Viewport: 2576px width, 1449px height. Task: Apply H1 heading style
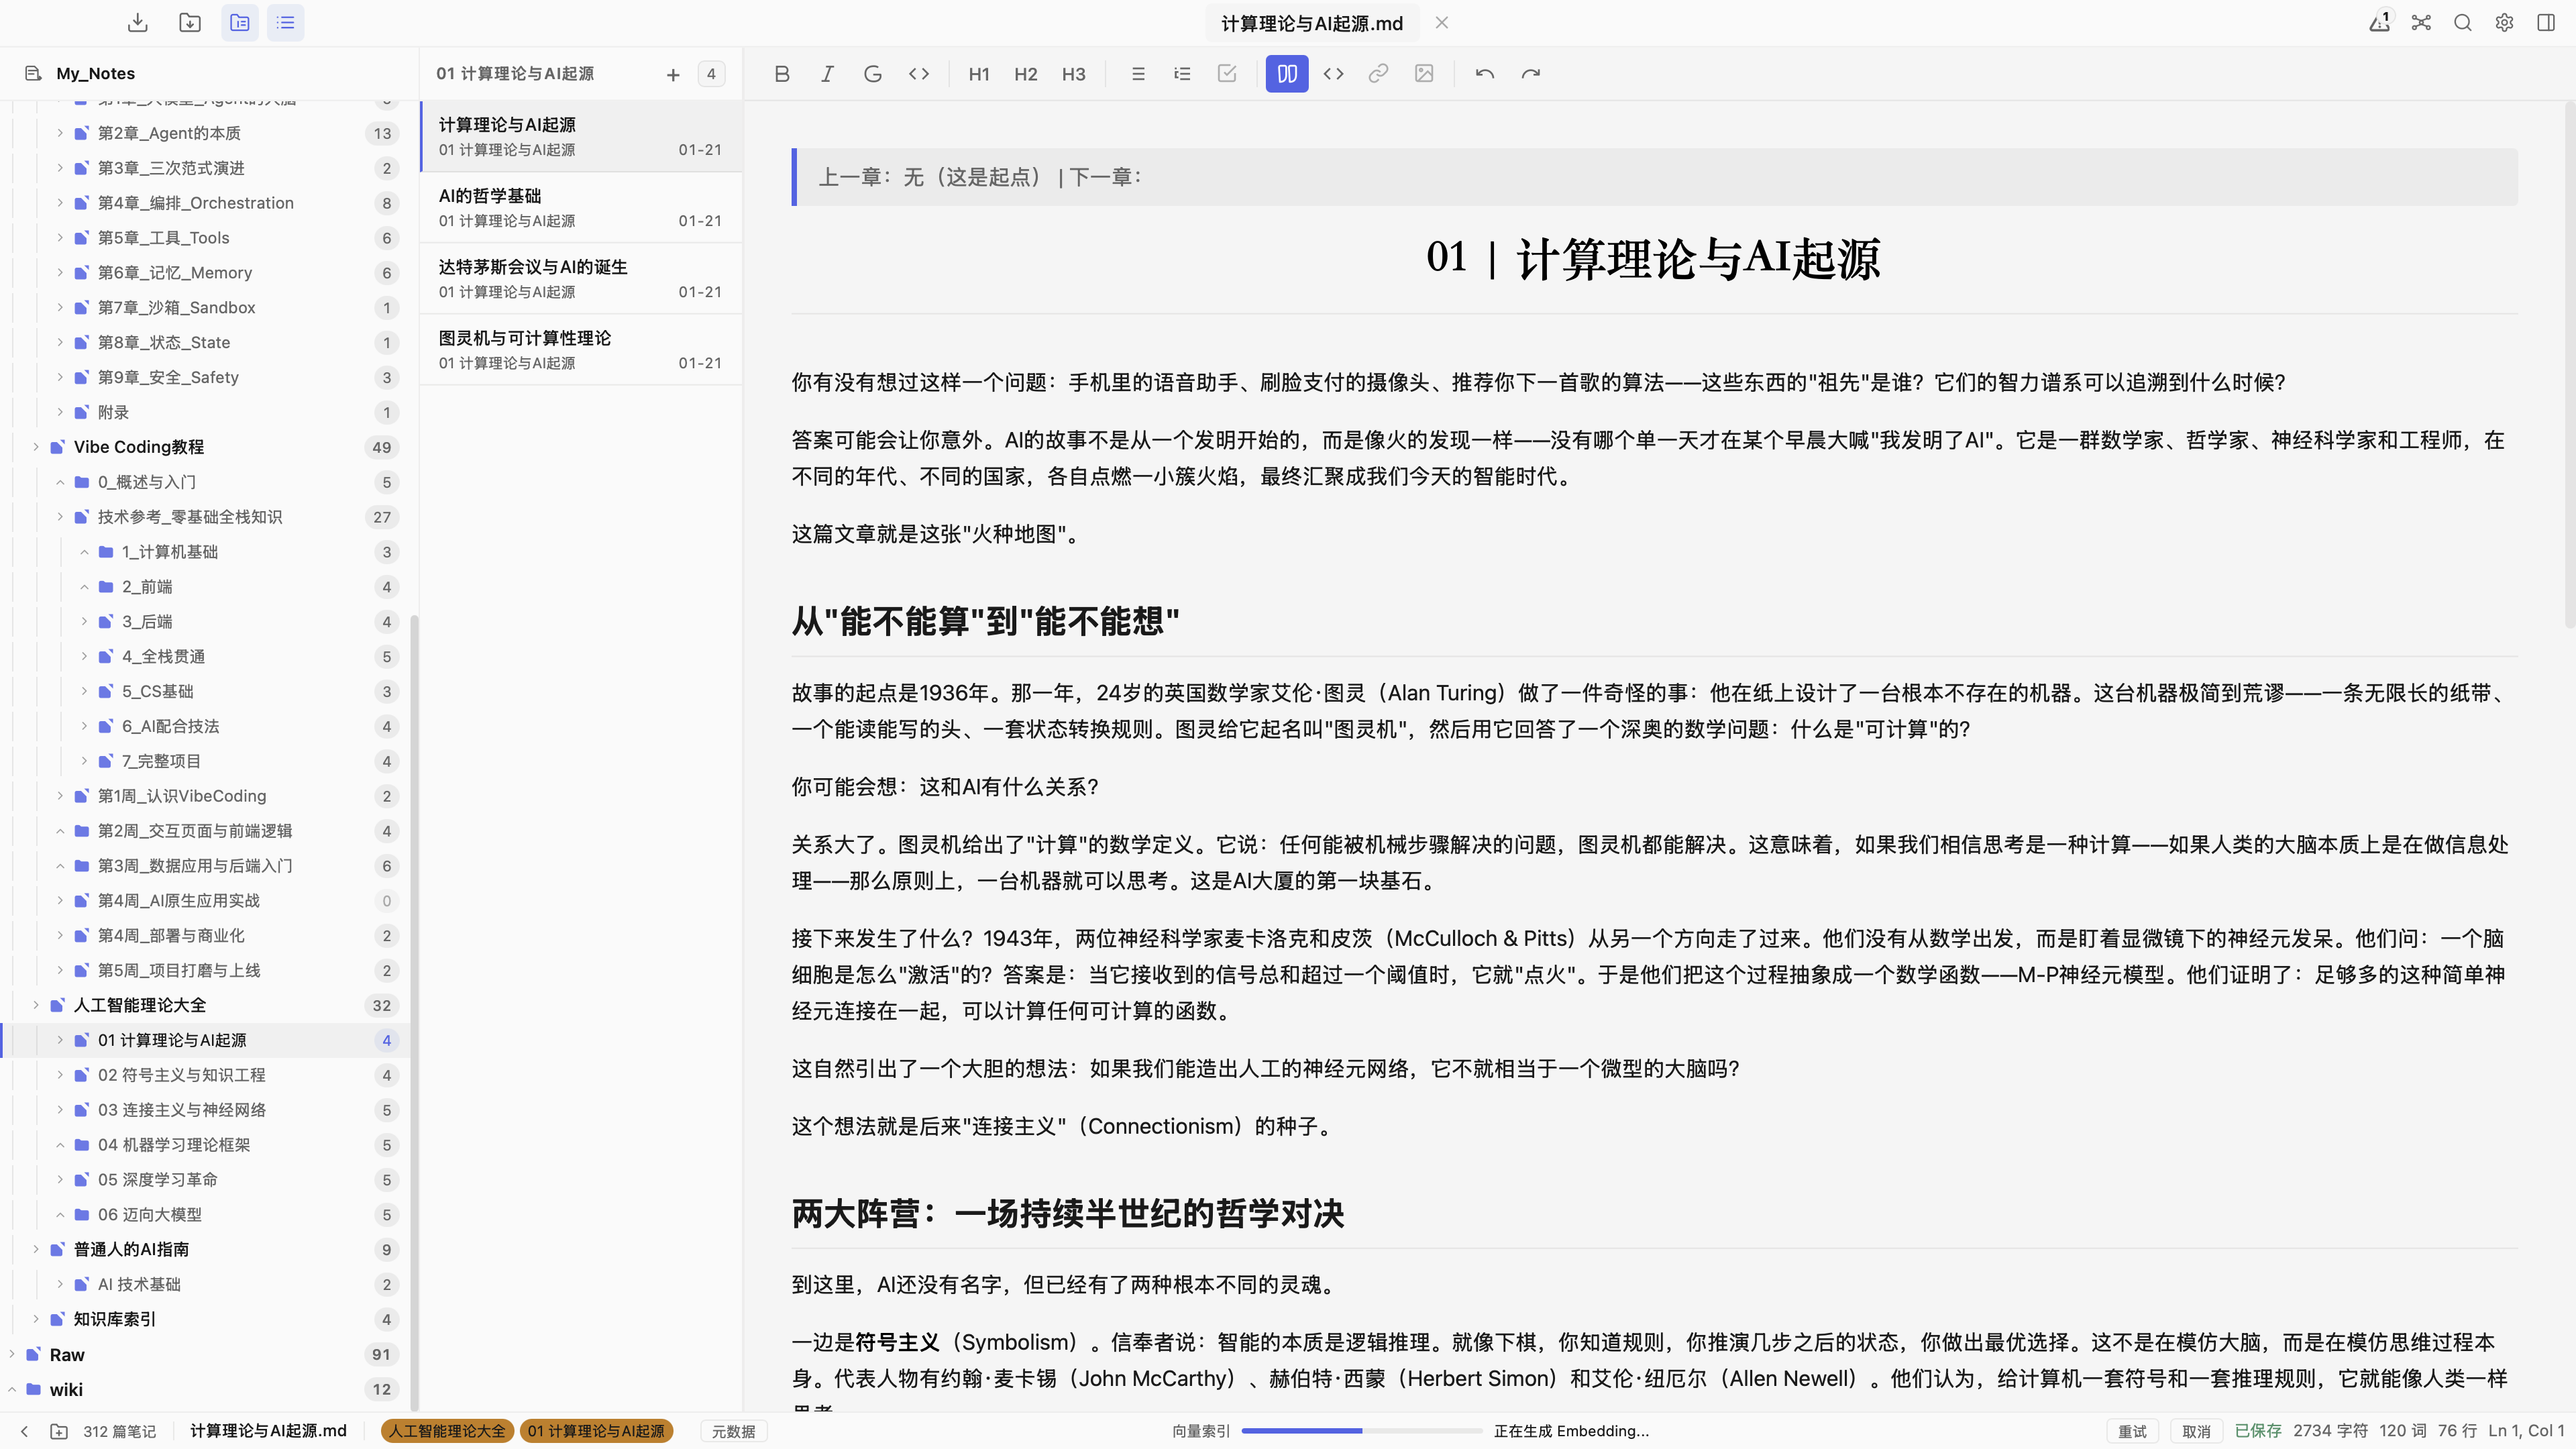[x=979, y=74]
